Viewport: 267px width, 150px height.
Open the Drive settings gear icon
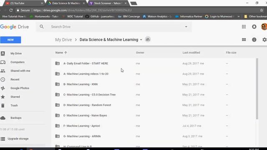click(264, 40)
